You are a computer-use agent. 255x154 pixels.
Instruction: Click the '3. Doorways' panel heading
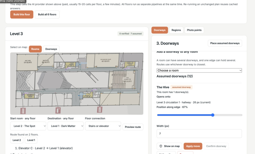167,43
